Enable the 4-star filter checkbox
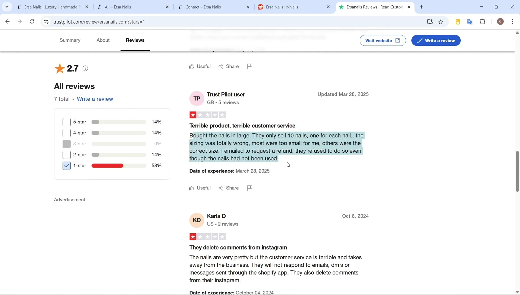 [x=66, y=133]
